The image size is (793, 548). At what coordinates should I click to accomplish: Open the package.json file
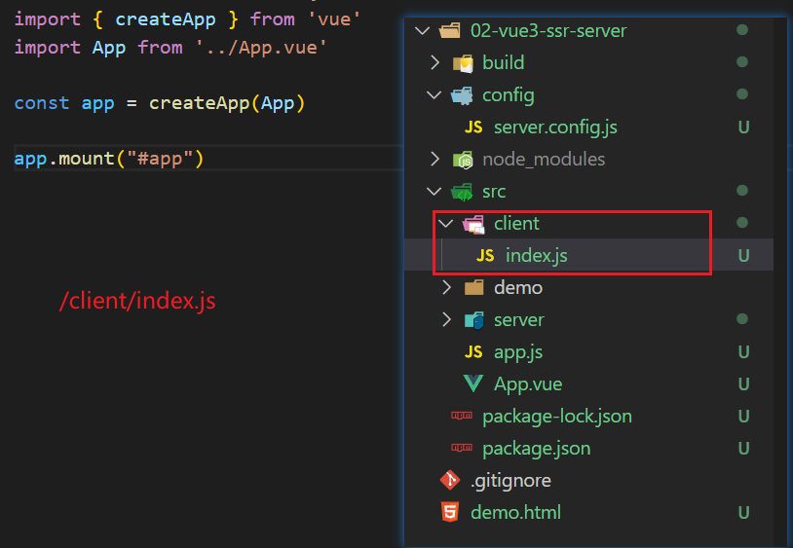point(537,449)
